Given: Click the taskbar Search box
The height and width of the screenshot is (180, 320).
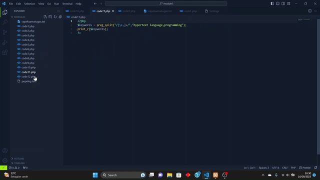Looking at the screenshot, I should pyautogui.click(x=123, y=175).
